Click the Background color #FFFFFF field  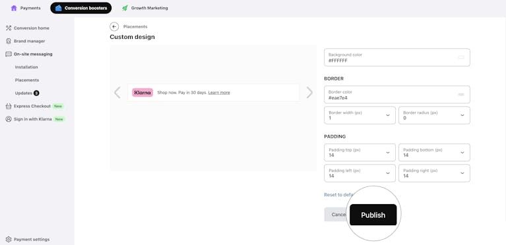click(x=397, y=57)
